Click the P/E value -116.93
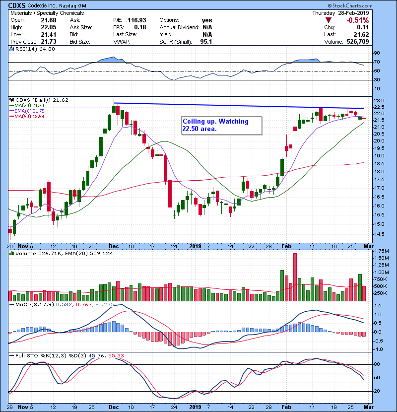Viewport: 397px width, 412px height. pos(135,20)
